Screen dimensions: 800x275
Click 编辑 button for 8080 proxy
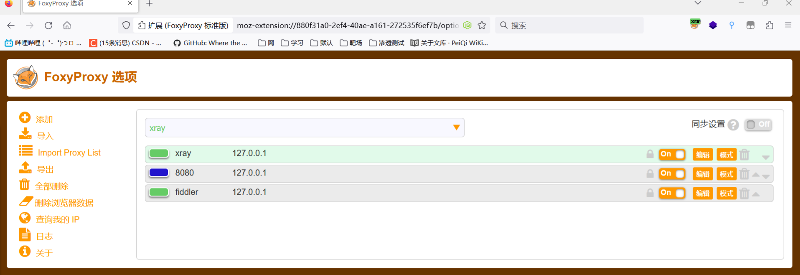(x=703, y=174)
